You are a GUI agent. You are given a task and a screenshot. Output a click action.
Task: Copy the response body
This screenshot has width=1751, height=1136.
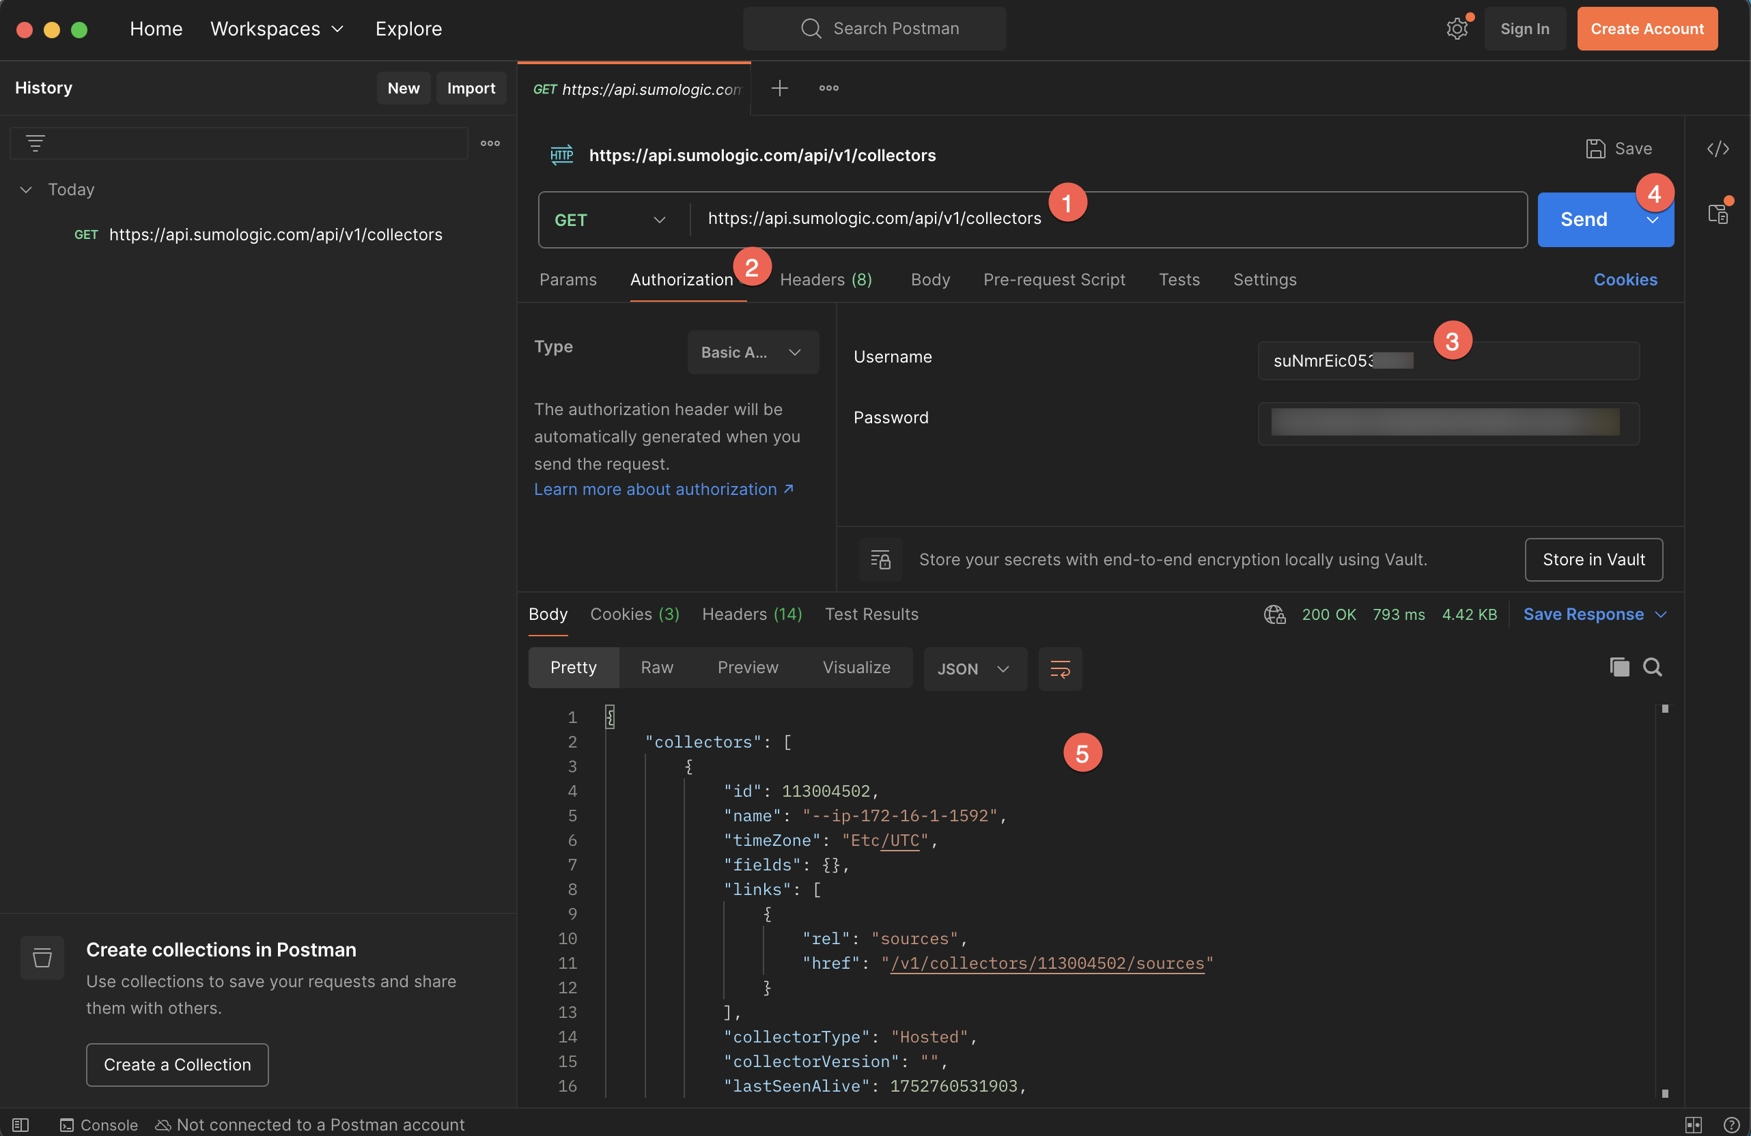pyautogui.click(x=1618, y=667)
